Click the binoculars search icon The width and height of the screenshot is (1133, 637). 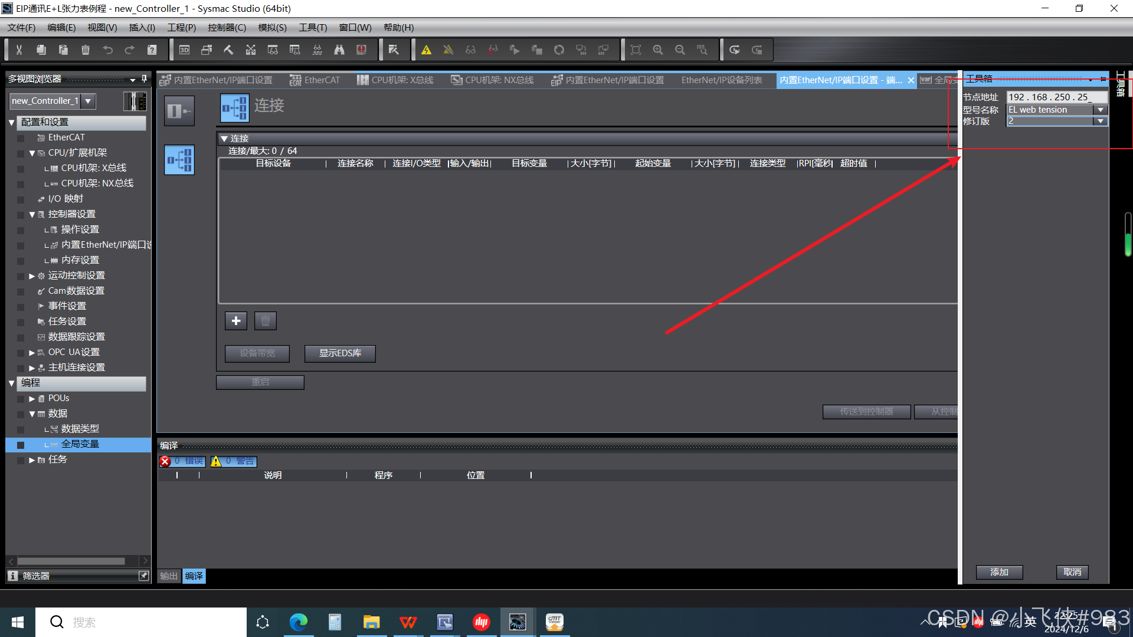click(x=339, y=50)
